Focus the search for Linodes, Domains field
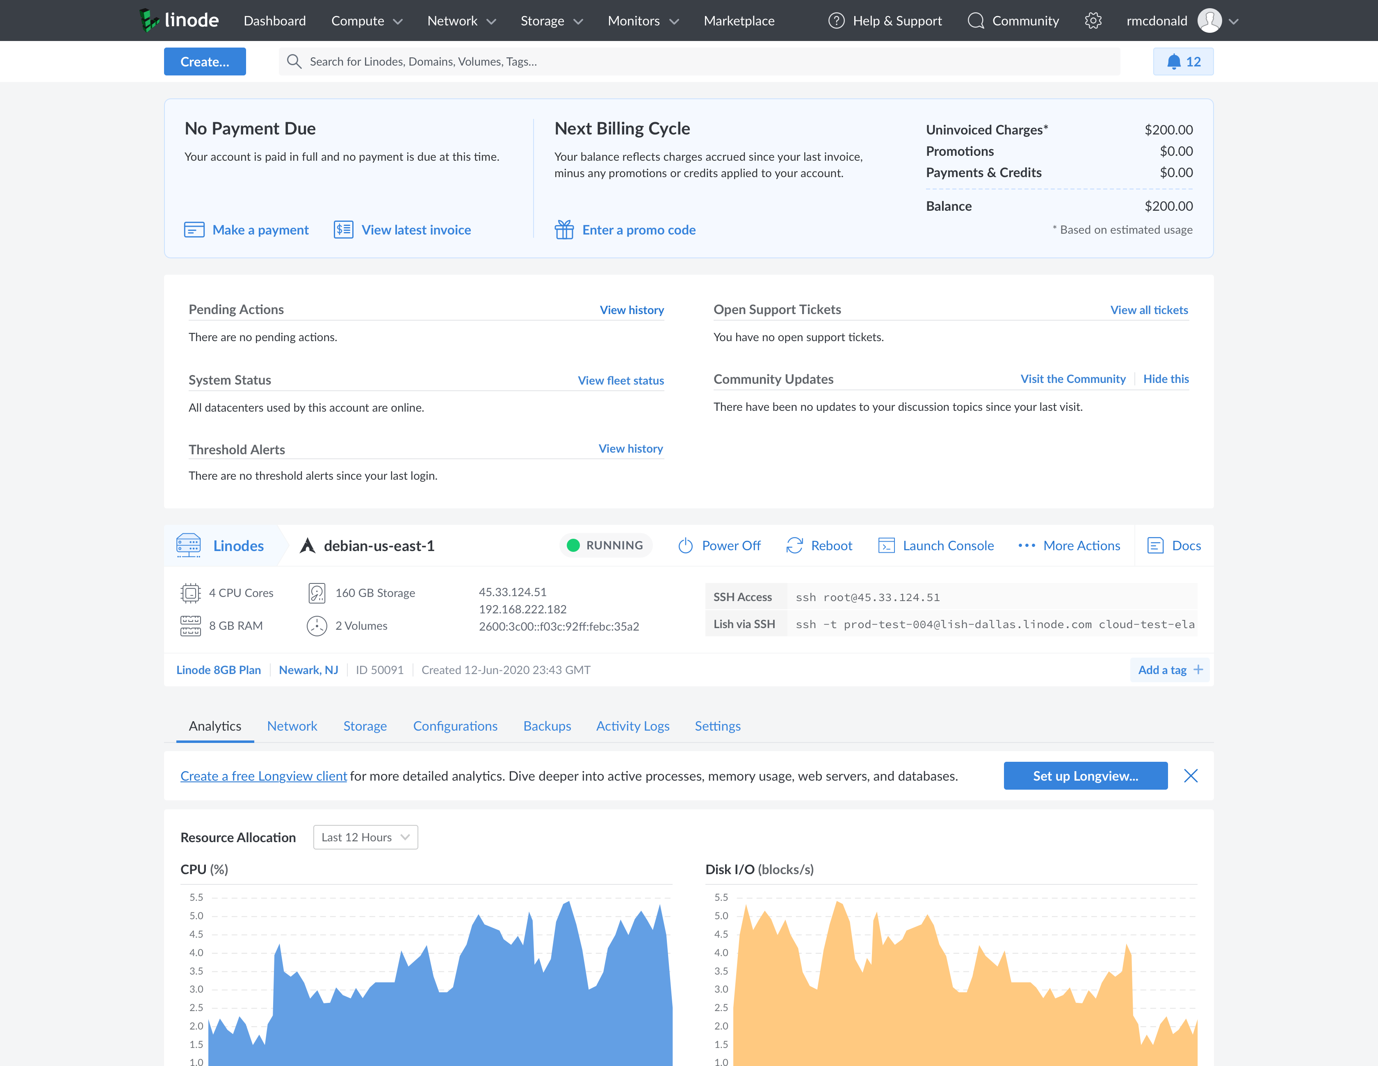 pos(699,61)
